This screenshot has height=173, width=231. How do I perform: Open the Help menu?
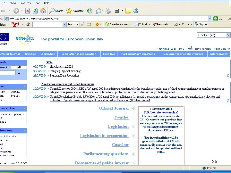click(x=47, y=3)
